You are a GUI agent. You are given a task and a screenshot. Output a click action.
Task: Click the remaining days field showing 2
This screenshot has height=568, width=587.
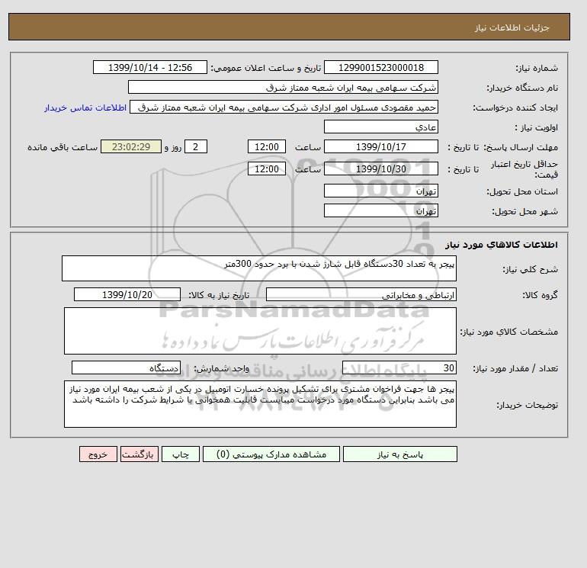coord(195,147)
